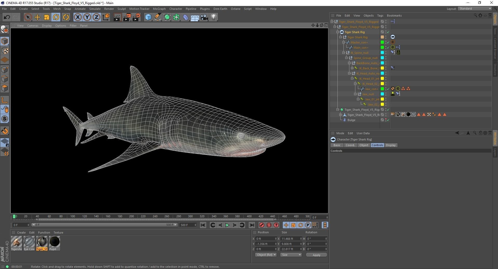The image size is (498, 269).
Task: Switch to the Display tab
Action: pyautogui.click(x=391, y=145)
